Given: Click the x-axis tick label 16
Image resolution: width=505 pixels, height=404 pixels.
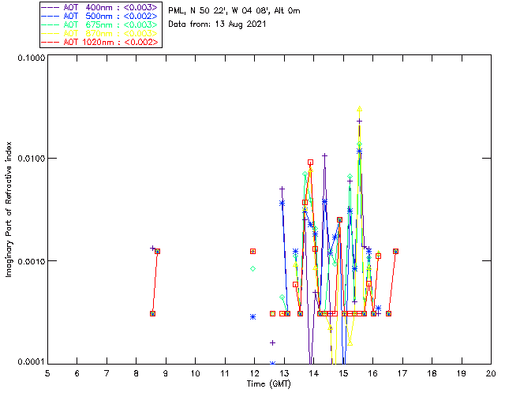Looking at the screenshot, I should point(373,373).
